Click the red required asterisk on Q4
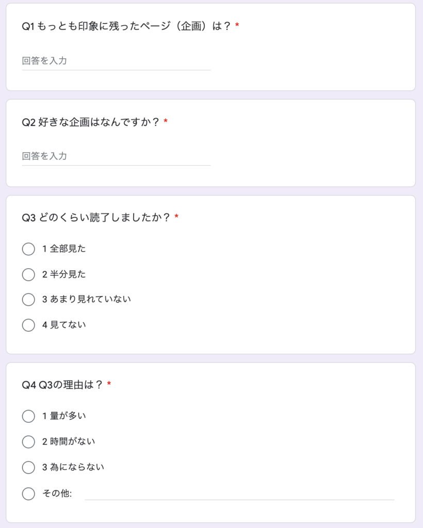 109,384
